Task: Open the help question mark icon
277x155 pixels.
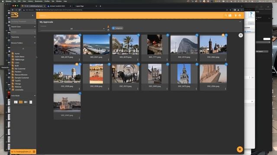Action: 251,15
